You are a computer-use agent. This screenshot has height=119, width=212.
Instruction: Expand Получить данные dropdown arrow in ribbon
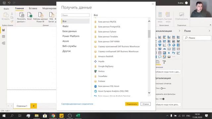(25, 22)
